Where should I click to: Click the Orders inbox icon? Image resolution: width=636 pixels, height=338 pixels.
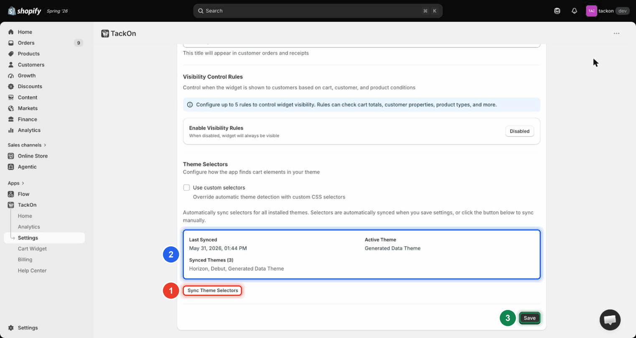click(11, 43)
